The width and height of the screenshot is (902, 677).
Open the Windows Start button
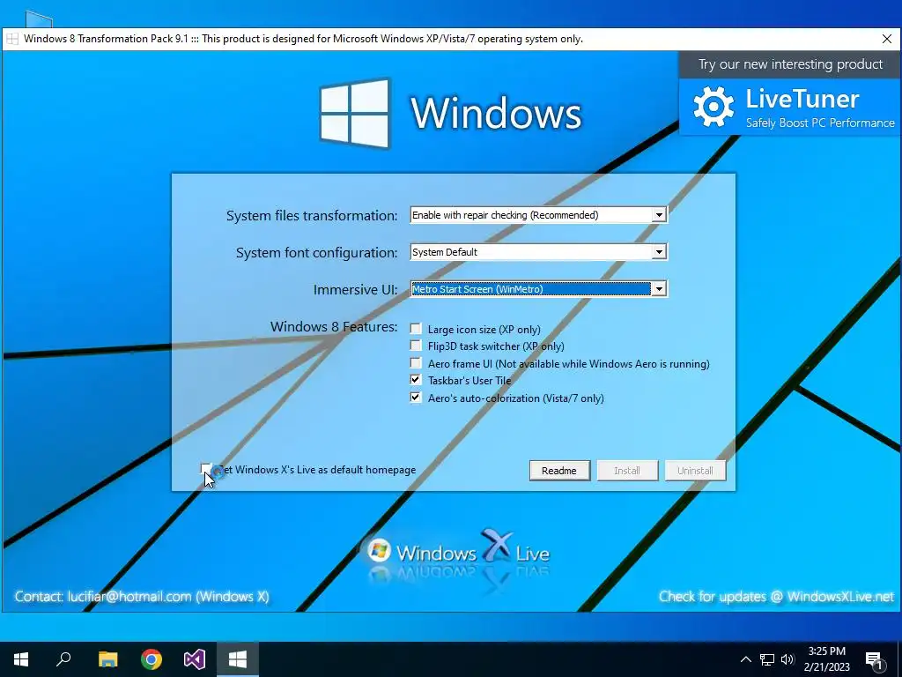[x=21, y=659]
